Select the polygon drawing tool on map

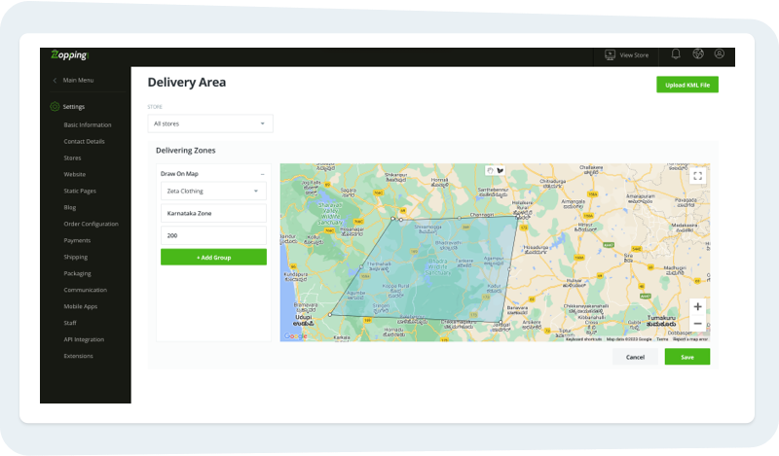point(501,171)
